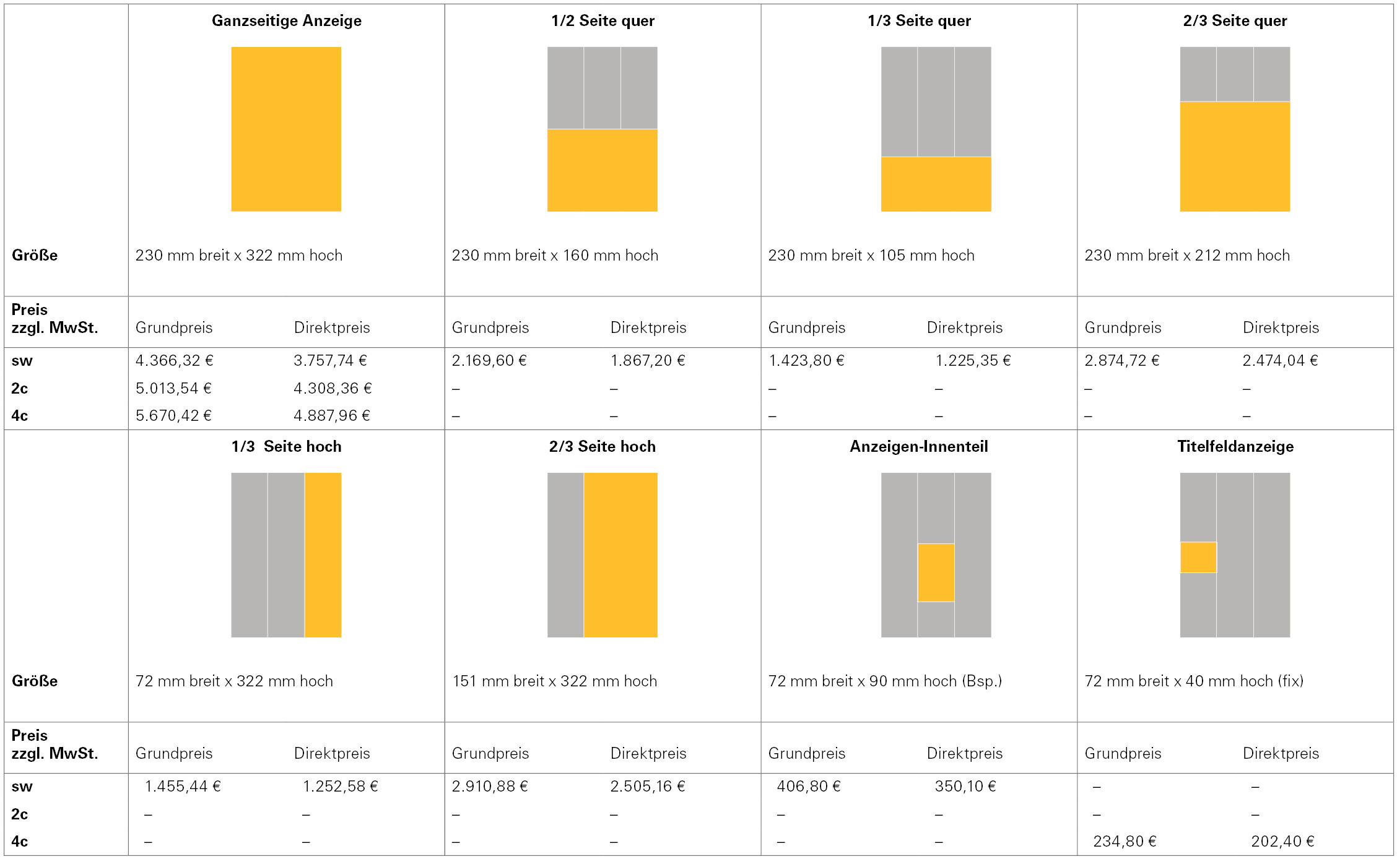1397x859 pixels.
Task: Click the yellow box in Titelfeldanzeige diagram
Action: point(1198,557)
